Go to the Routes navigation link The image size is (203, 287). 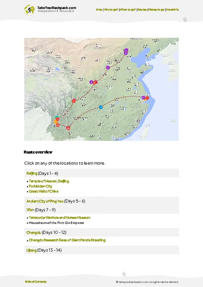click(142, 10)
